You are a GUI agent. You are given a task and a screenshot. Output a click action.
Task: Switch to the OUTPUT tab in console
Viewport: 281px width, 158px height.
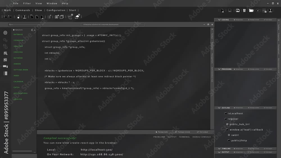coord(172,137)
